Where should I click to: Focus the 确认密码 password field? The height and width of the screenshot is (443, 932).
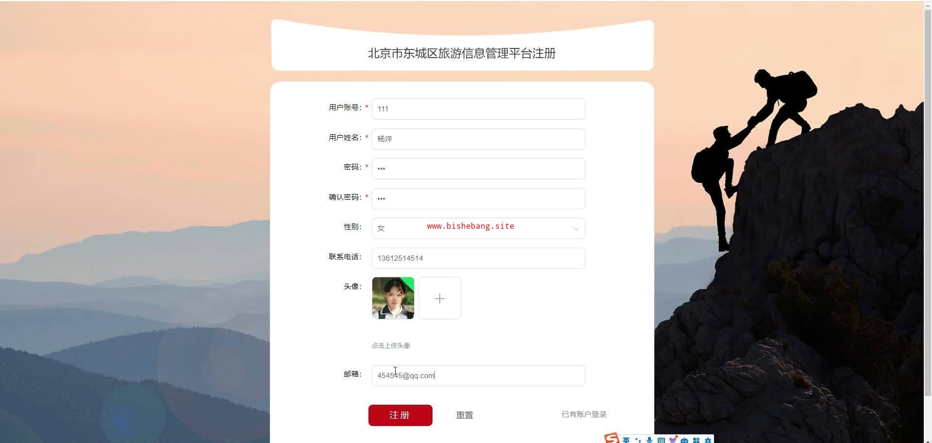point(478,199)
